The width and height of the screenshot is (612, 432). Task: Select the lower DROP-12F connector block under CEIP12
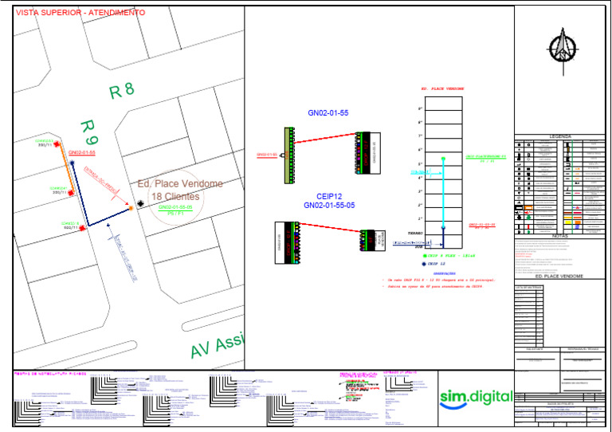287,243
